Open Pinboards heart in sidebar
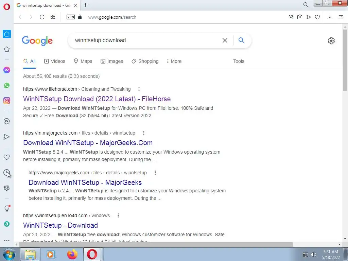The width and height of the screenshot is (348, 261). (x=7, y=157)
